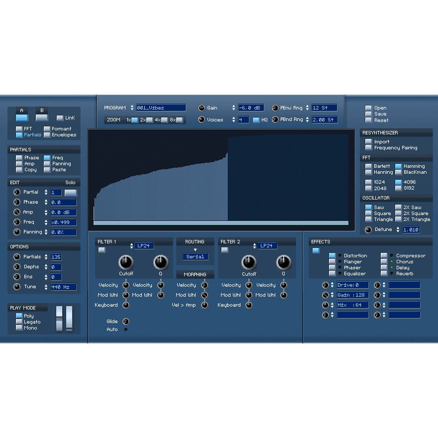Open the Program preset selector 001_Vibez
Screen dimensions: 438x438
[160, 108]
